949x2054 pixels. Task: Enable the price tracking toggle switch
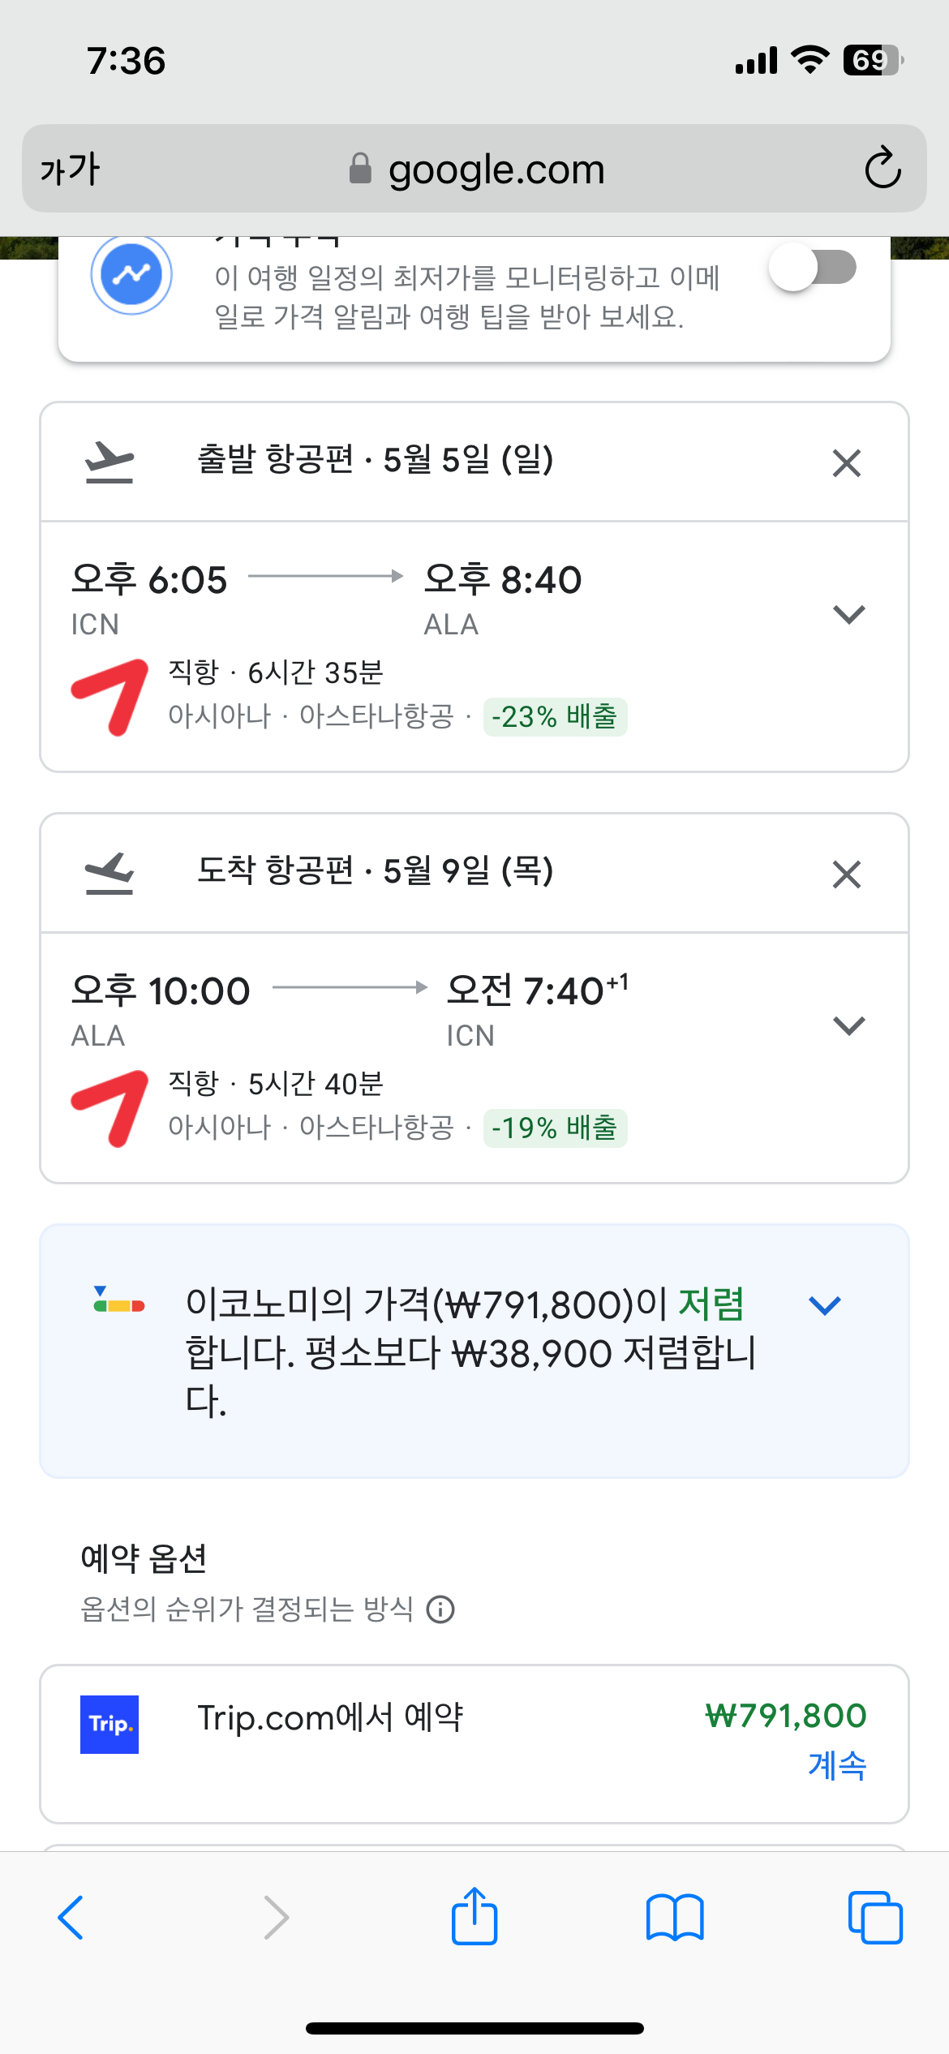813,268
